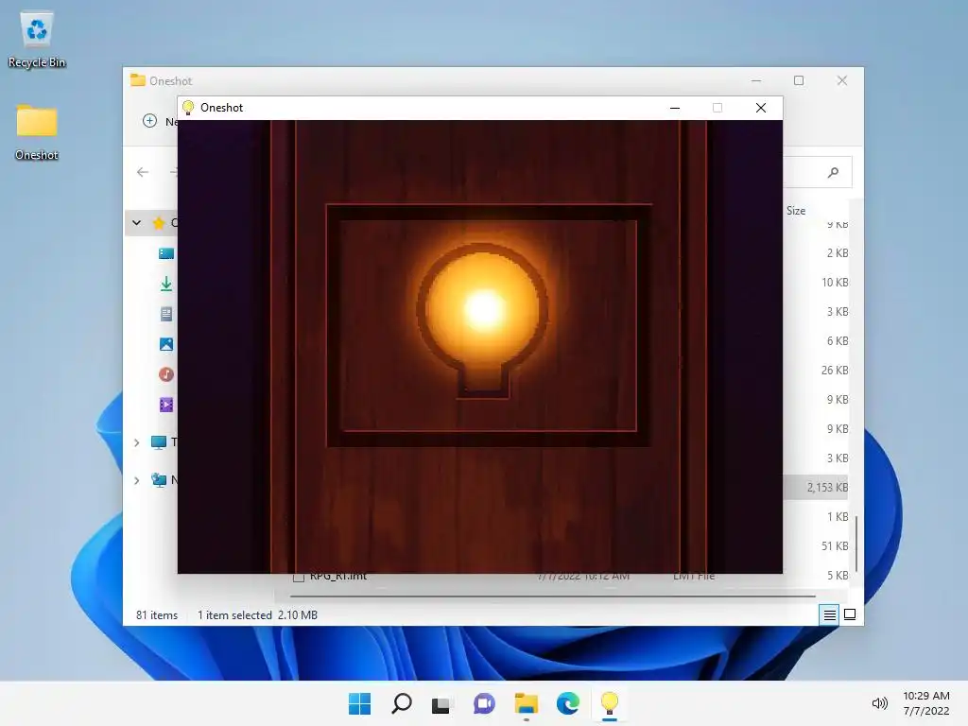Image resolution: width=968 pixels, height=726 pixels.
Task: Open Desktop in the navigation pane
Action: 166,253
